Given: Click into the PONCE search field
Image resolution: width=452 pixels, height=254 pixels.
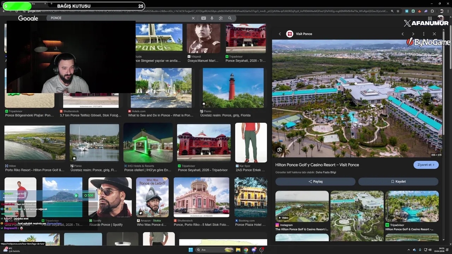Looking at the screenshot, I should (120, 18).
